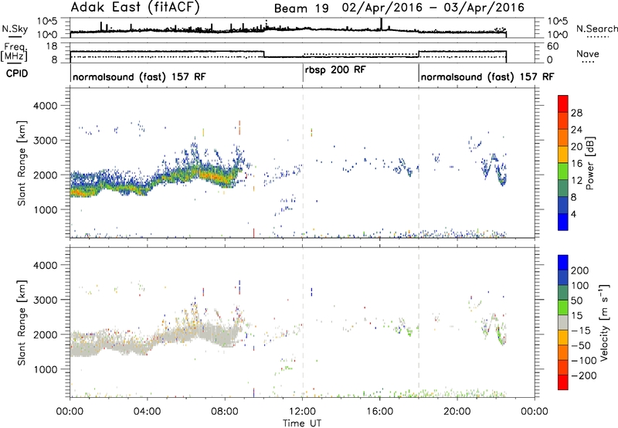Click the '04:00' time axis tick label
This screenshot has width=618, height=428.
pos(147,412)
